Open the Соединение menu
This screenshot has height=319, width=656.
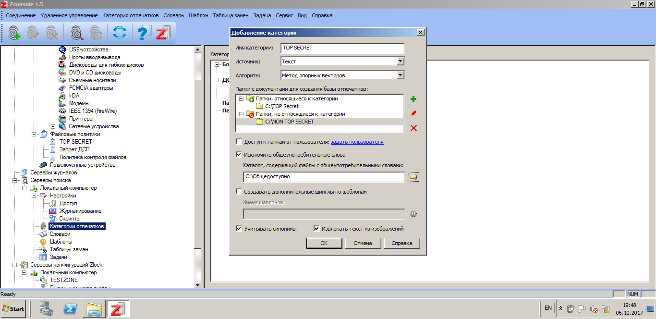point(21,15)
